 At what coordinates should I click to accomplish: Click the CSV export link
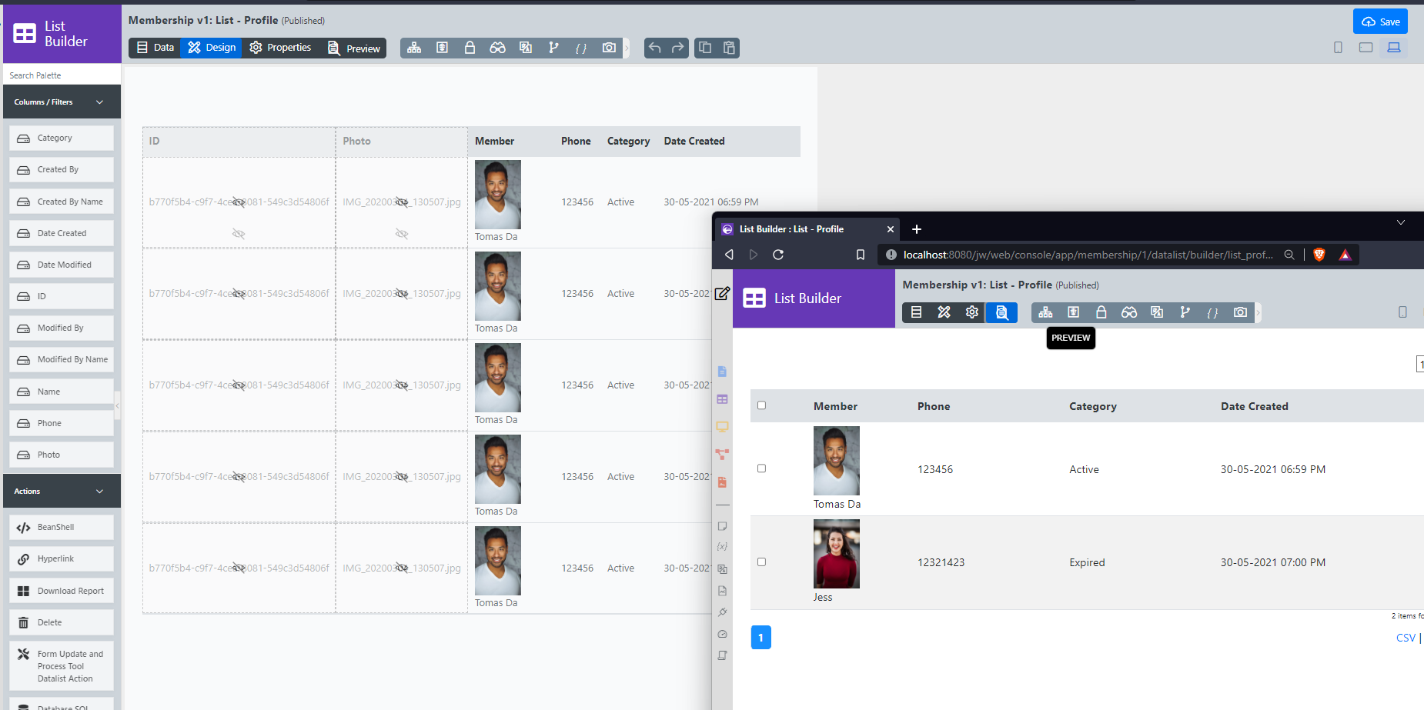pyautogui.click(x=1406, y=638)
